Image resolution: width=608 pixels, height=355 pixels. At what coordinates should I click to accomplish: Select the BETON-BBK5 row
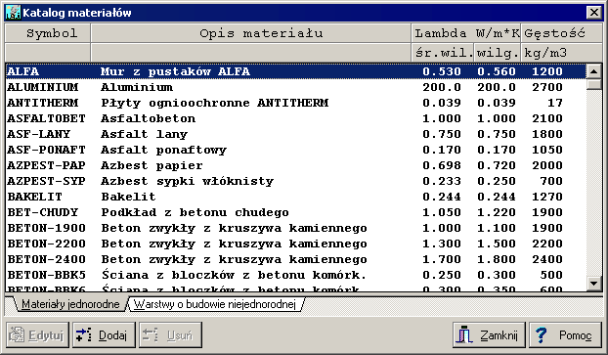click(296, 275)
